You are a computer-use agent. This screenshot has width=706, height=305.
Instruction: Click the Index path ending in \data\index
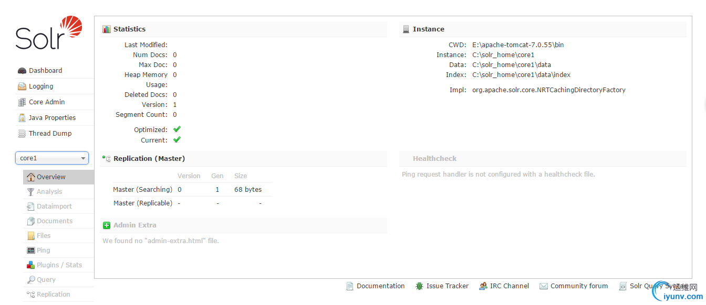pyautogui.click(x=521, y=75)
